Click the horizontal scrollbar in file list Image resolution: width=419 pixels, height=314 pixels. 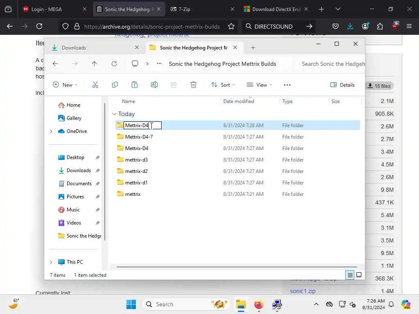coord(237,267)
